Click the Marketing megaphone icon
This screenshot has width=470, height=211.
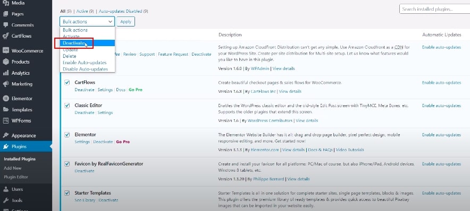[x=6, y=84]
